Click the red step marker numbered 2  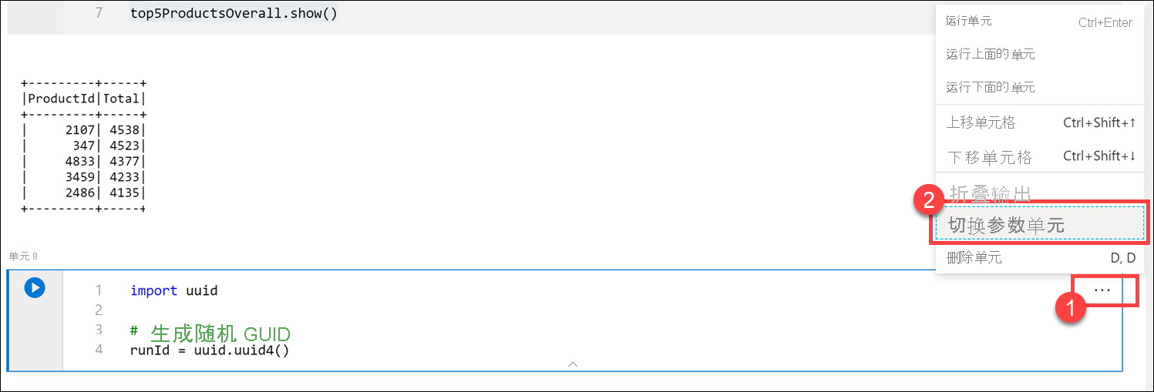pos(927,202)
